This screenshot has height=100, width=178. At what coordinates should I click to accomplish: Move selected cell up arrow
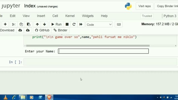pyautogui.click(x=37, y=24)
